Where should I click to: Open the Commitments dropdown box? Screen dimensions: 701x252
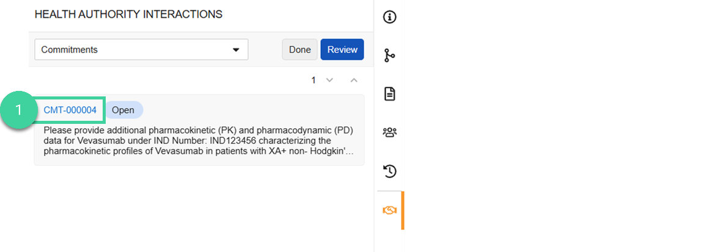(141, 49)
